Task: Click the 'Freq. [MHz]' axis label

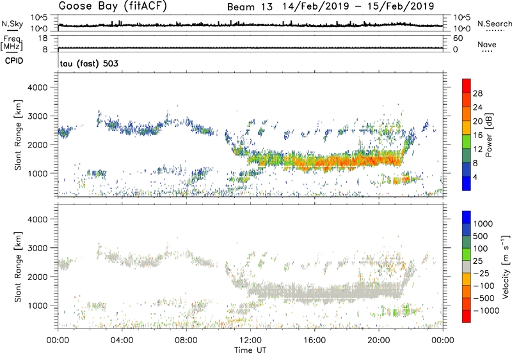Action: [x=12, y=43]
